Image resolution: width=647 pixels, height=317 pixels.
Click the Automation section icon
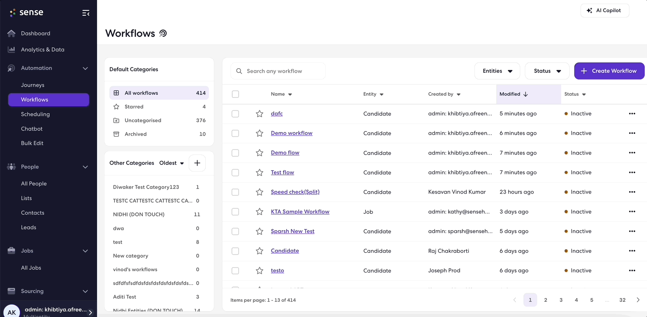11,68
